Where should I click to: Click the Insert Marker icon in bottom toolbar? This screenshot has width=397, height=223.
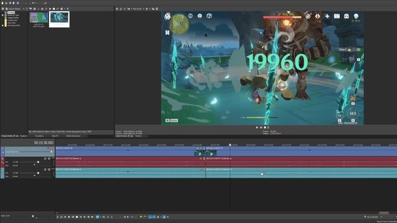point(141,217)
